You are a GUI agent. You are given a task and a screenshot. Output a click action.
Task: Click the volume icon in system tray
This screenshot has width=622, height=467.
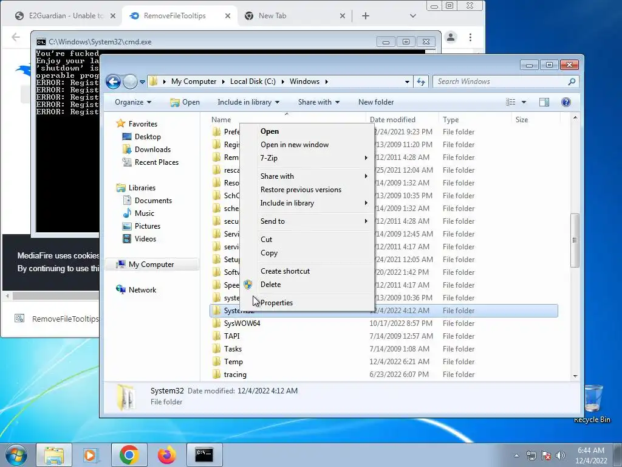point(560,455)
